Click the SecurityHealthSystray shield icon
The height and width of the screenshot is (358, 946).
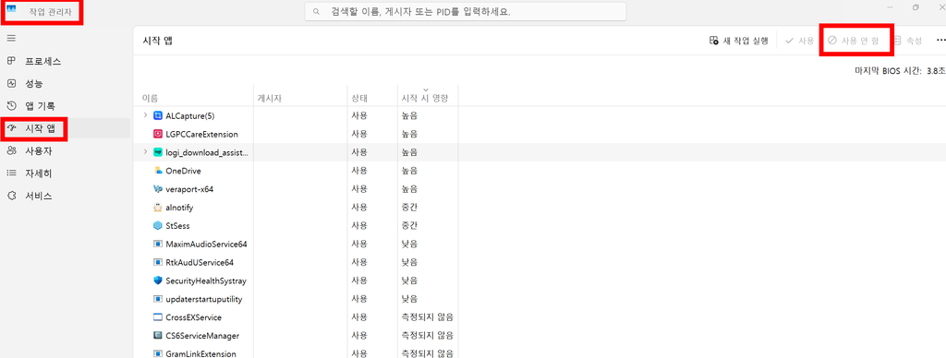pos(158,280)
